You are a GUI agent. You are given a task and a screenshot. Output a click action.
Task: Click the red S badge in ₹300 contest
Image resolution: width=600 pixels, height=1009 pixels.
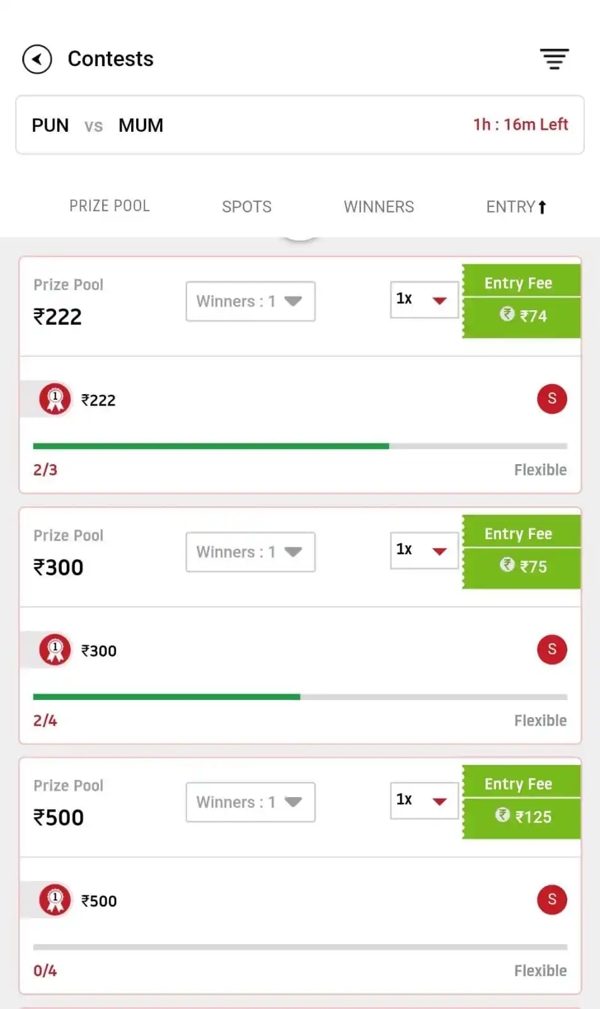[552, 650]
